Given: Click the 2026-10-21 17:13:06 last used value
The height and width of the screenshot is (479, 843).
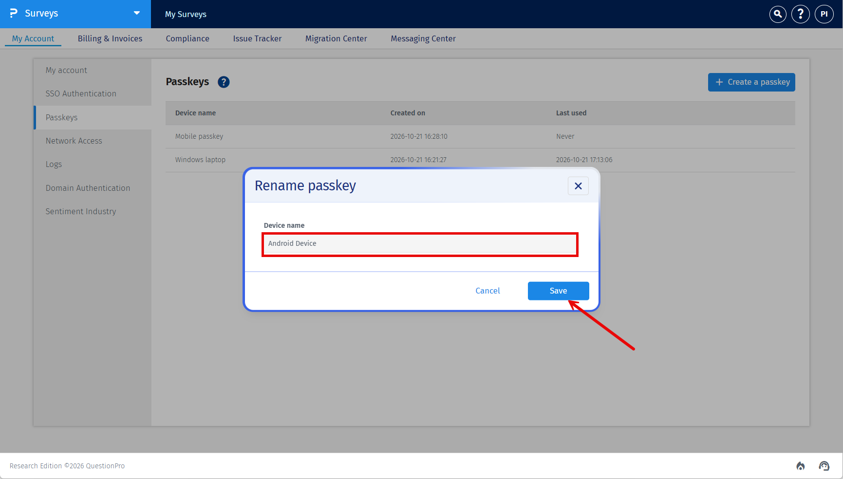Looking at the screenshot, I should click(x=584, y=160).
